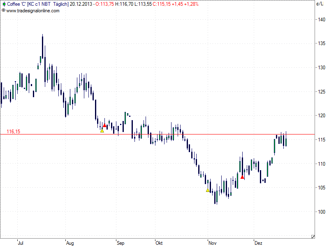Click the copyright symbol before tradesignalonline
Viewport: 329px width, 246px height.
pos(3,10)
